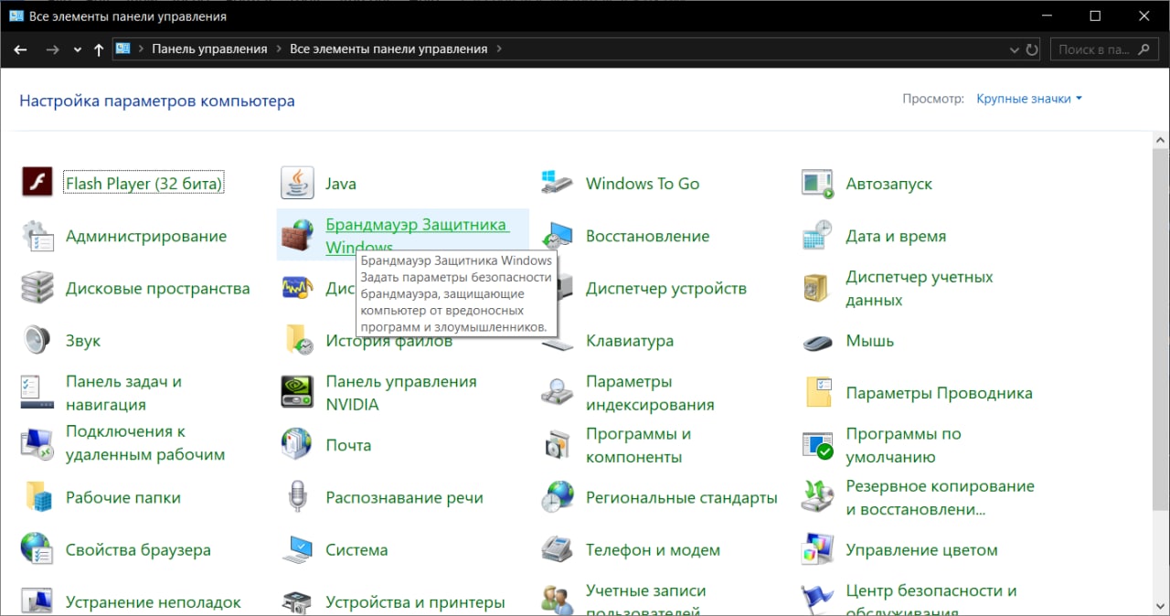The height and width of the screenshot is (616, 1170).
Task: Click the Параметры индексирования icon
Action: (x=558, y=392)
